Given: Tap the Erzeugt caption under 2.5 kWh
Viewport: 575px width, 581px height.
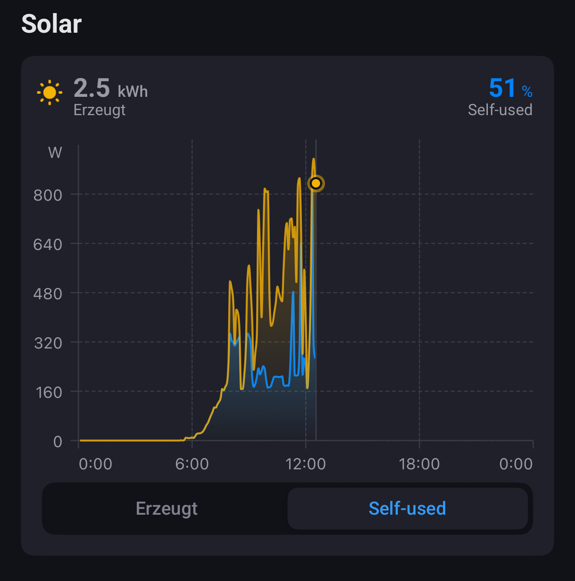Looking at the screenshot, I should 100,110.
